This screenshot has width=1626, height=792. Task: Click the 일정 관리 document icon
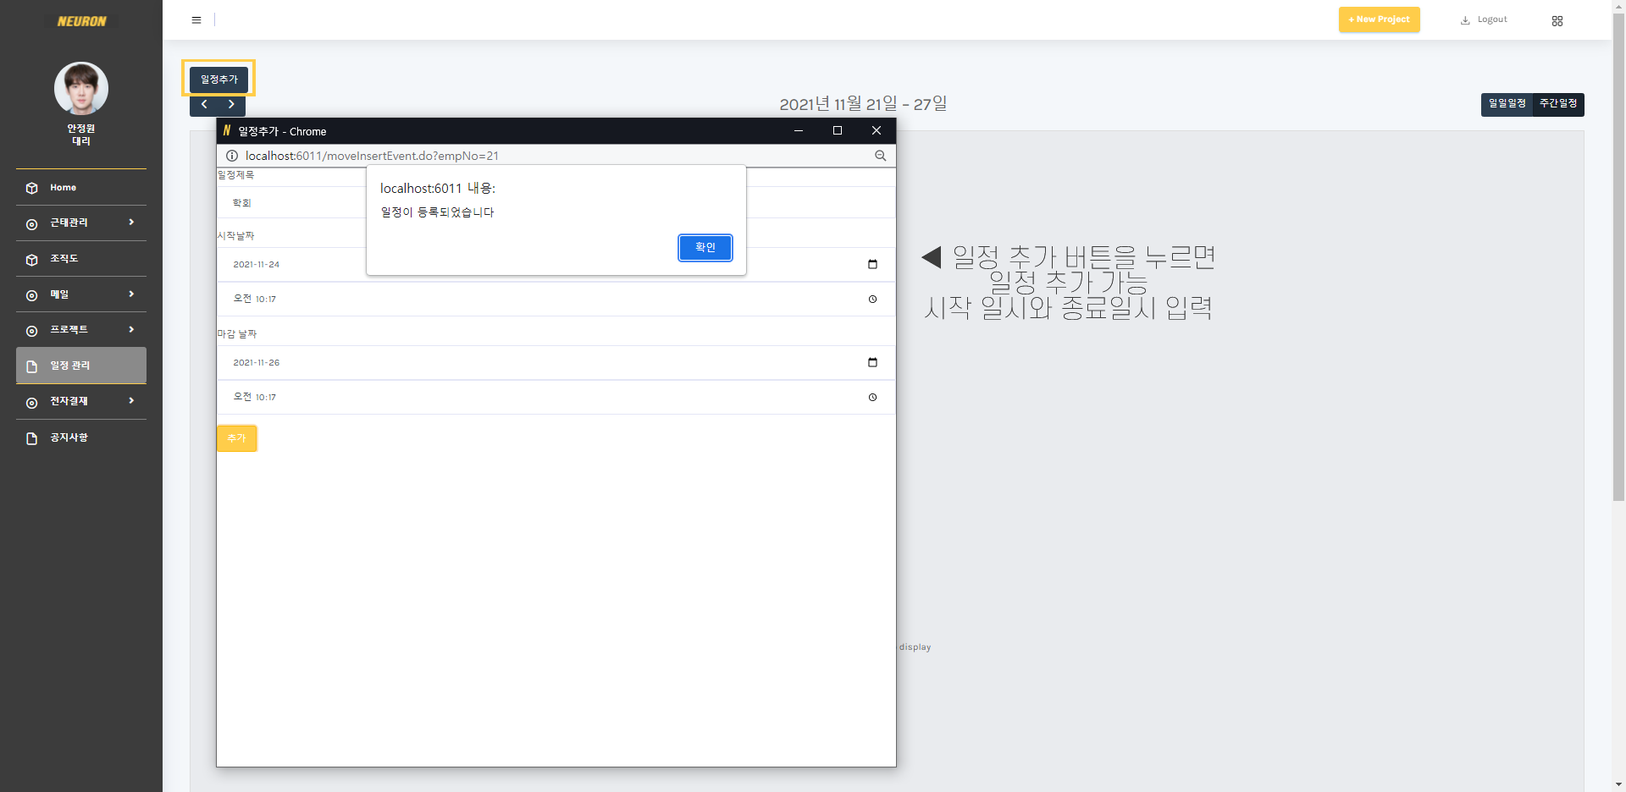point(32,366)
